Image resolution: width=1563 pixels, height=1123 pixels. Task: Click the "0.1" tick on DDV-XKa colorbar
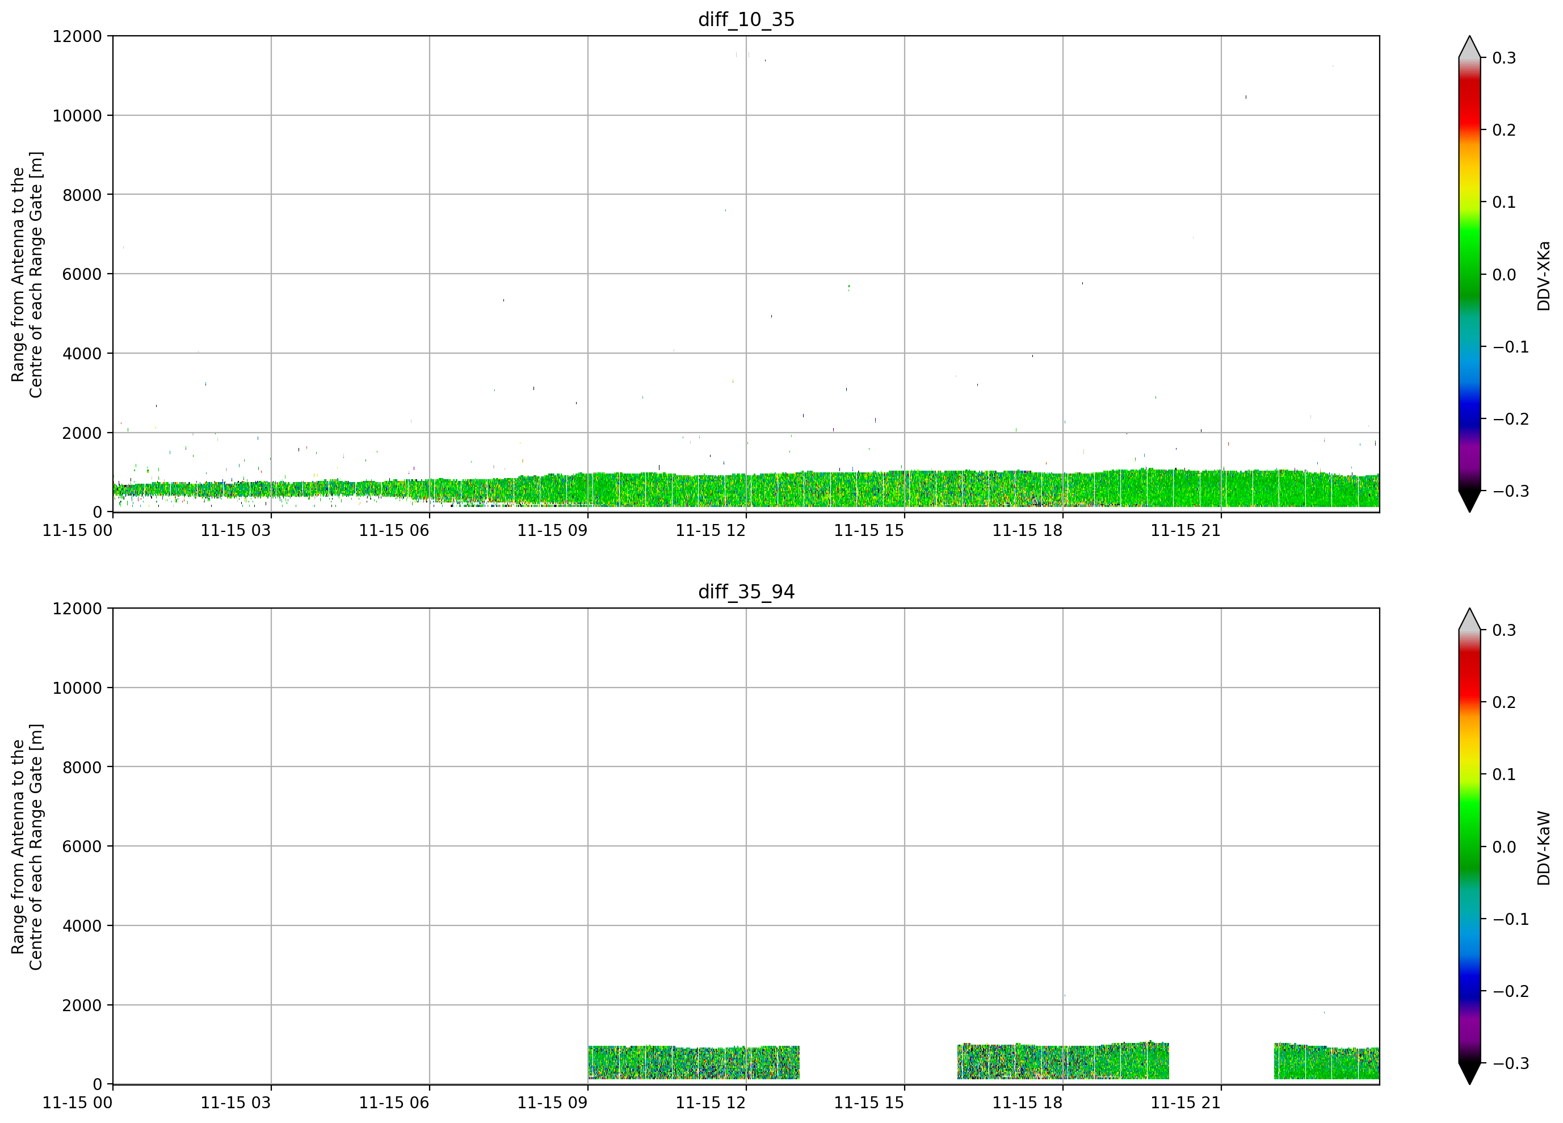tap(1505, 203)
